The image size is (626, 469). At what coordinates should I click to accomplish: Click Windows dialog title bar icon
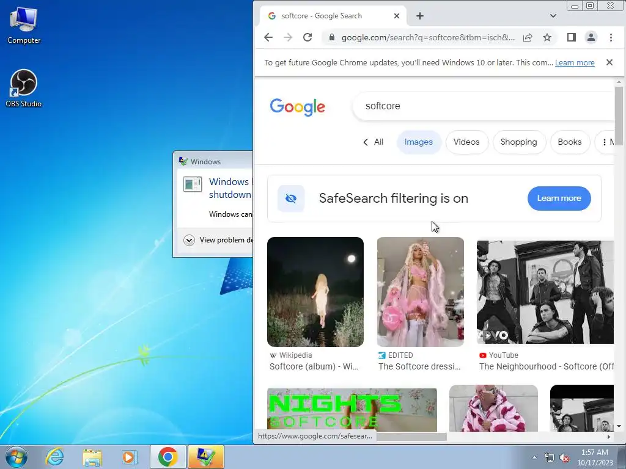[x=183, y=161]
